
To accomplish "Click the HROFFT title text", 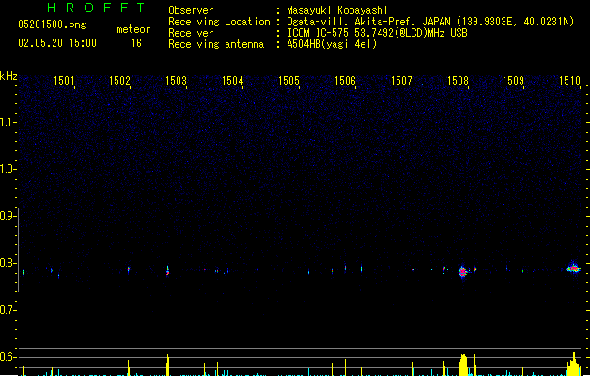I will tap(96, 8).
